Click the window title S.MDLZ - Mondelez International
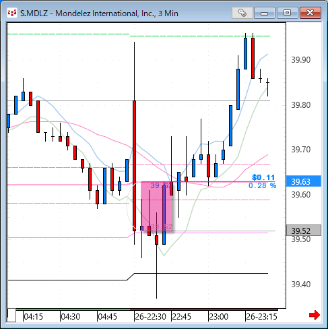 pyautogui.click(x=99, y=13)
